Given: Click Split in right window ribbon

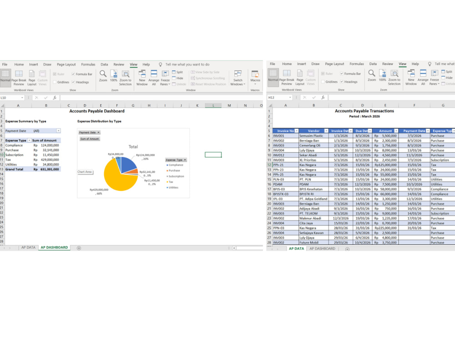Looking at the screenshot, I should click(447, 71).
